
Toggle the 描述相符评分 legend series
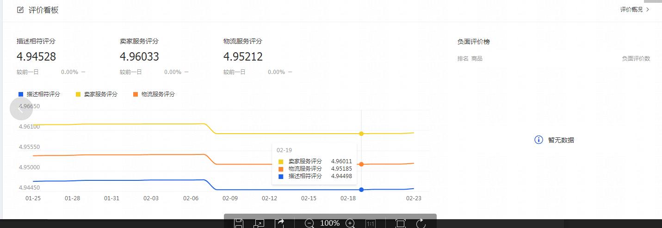click(x=39, y=94)
